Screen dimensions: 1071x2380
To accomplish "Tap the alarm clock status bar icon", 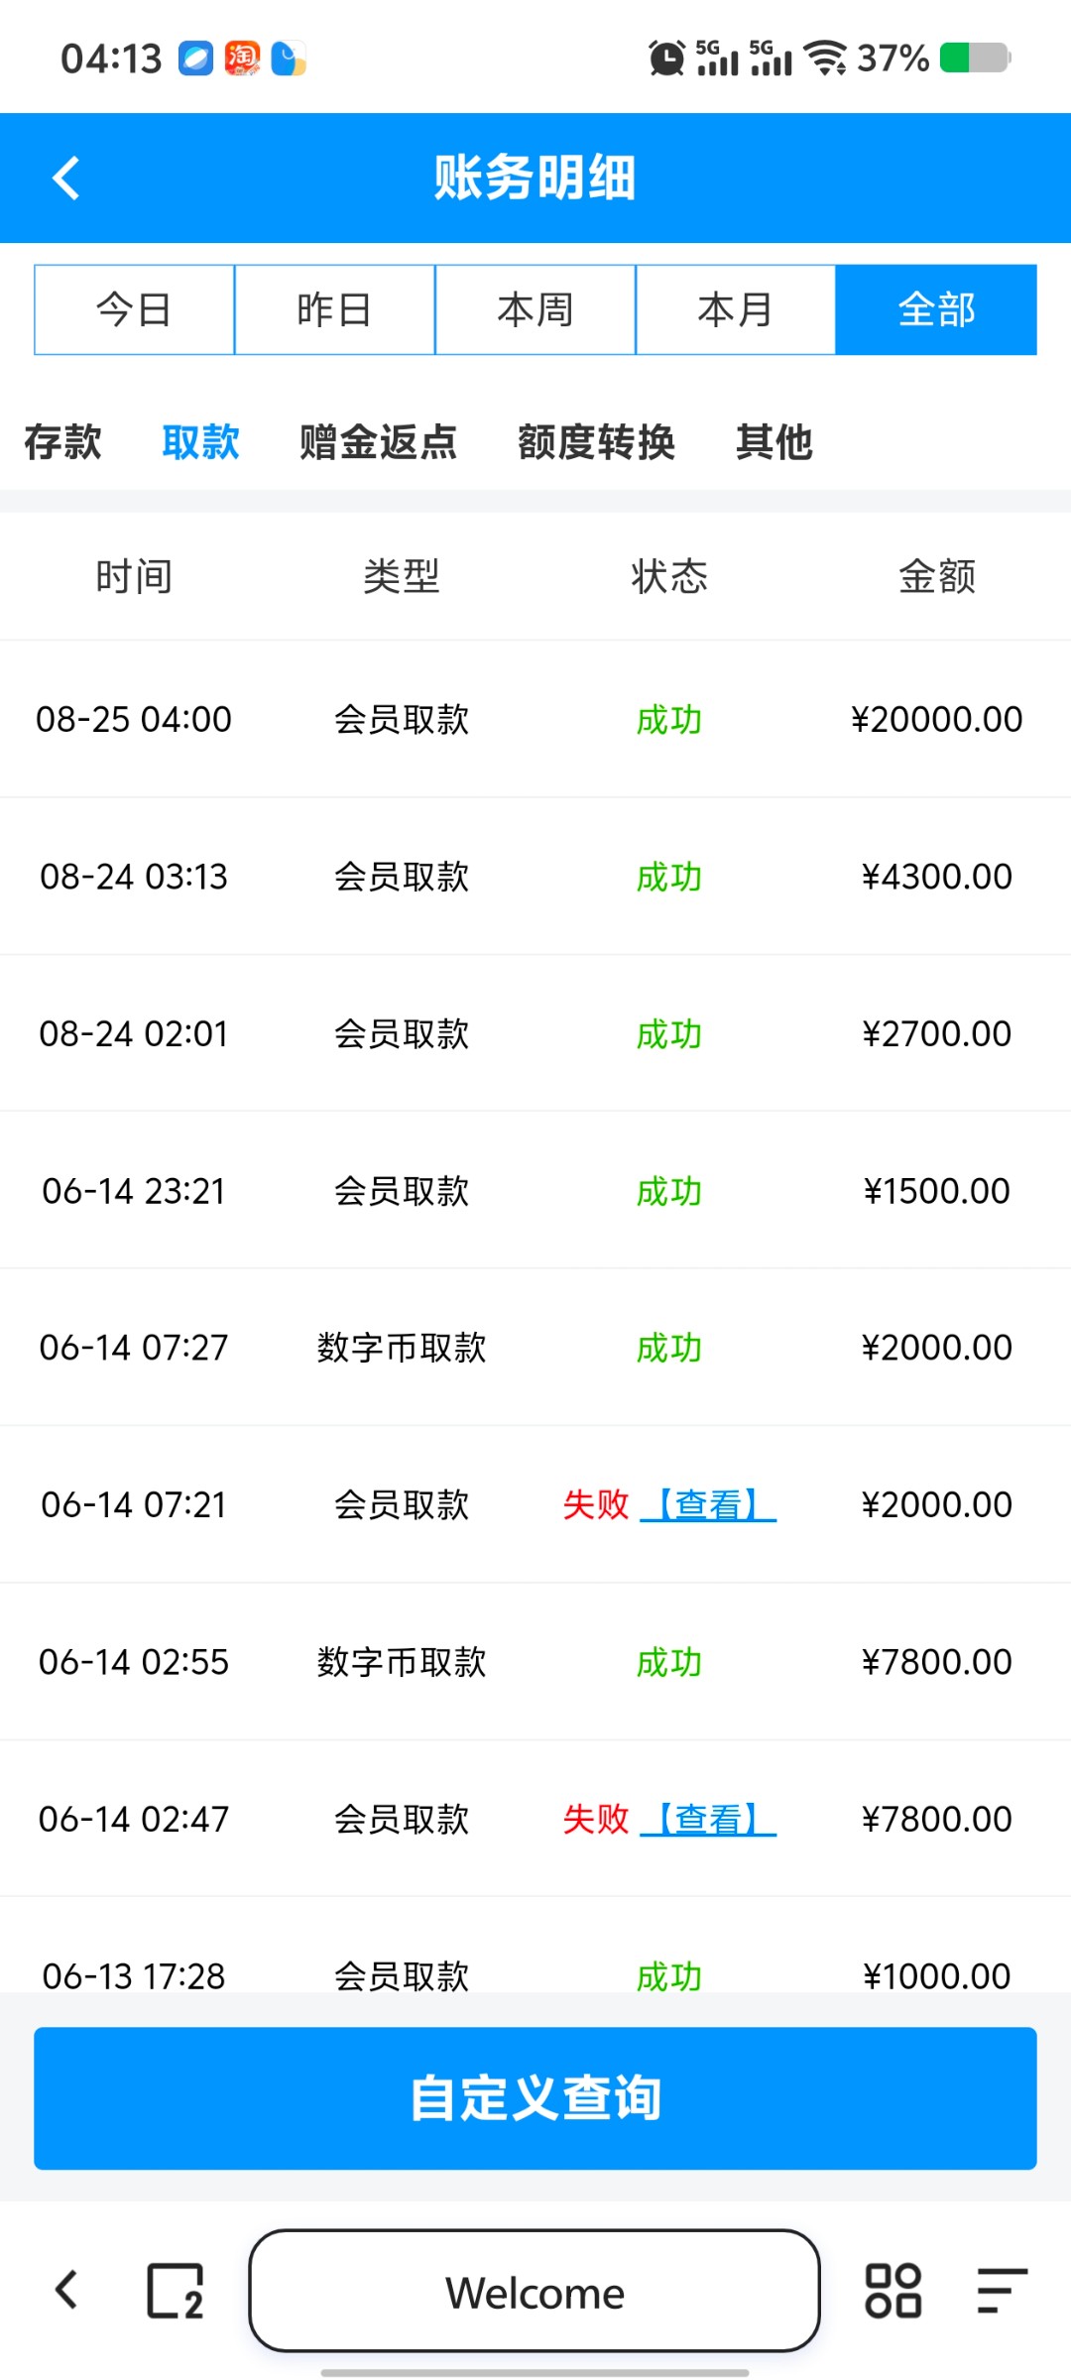I will click(666, 59).
